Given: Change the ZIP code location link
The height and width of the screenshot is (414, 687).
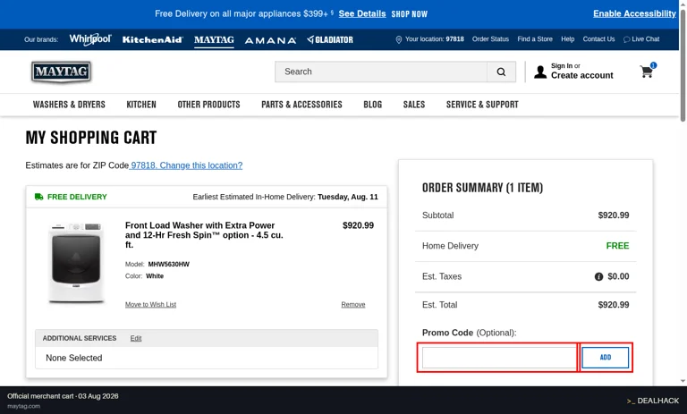Looking at the screenshot, I should (186, 165).
